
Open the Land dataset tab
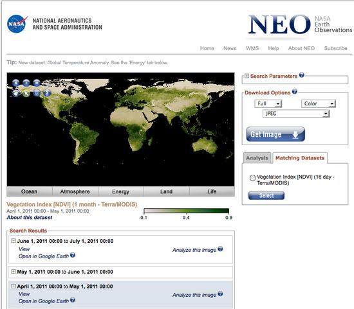pos(167,191)
